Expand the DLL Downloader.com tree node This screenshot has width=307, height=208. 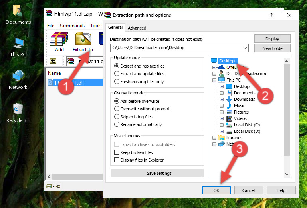click(x=214, y=74)
